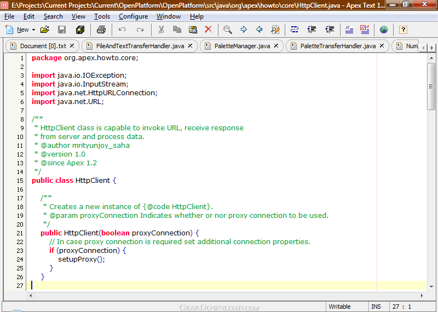Expand the New dropdown arrow

[33, 30]
